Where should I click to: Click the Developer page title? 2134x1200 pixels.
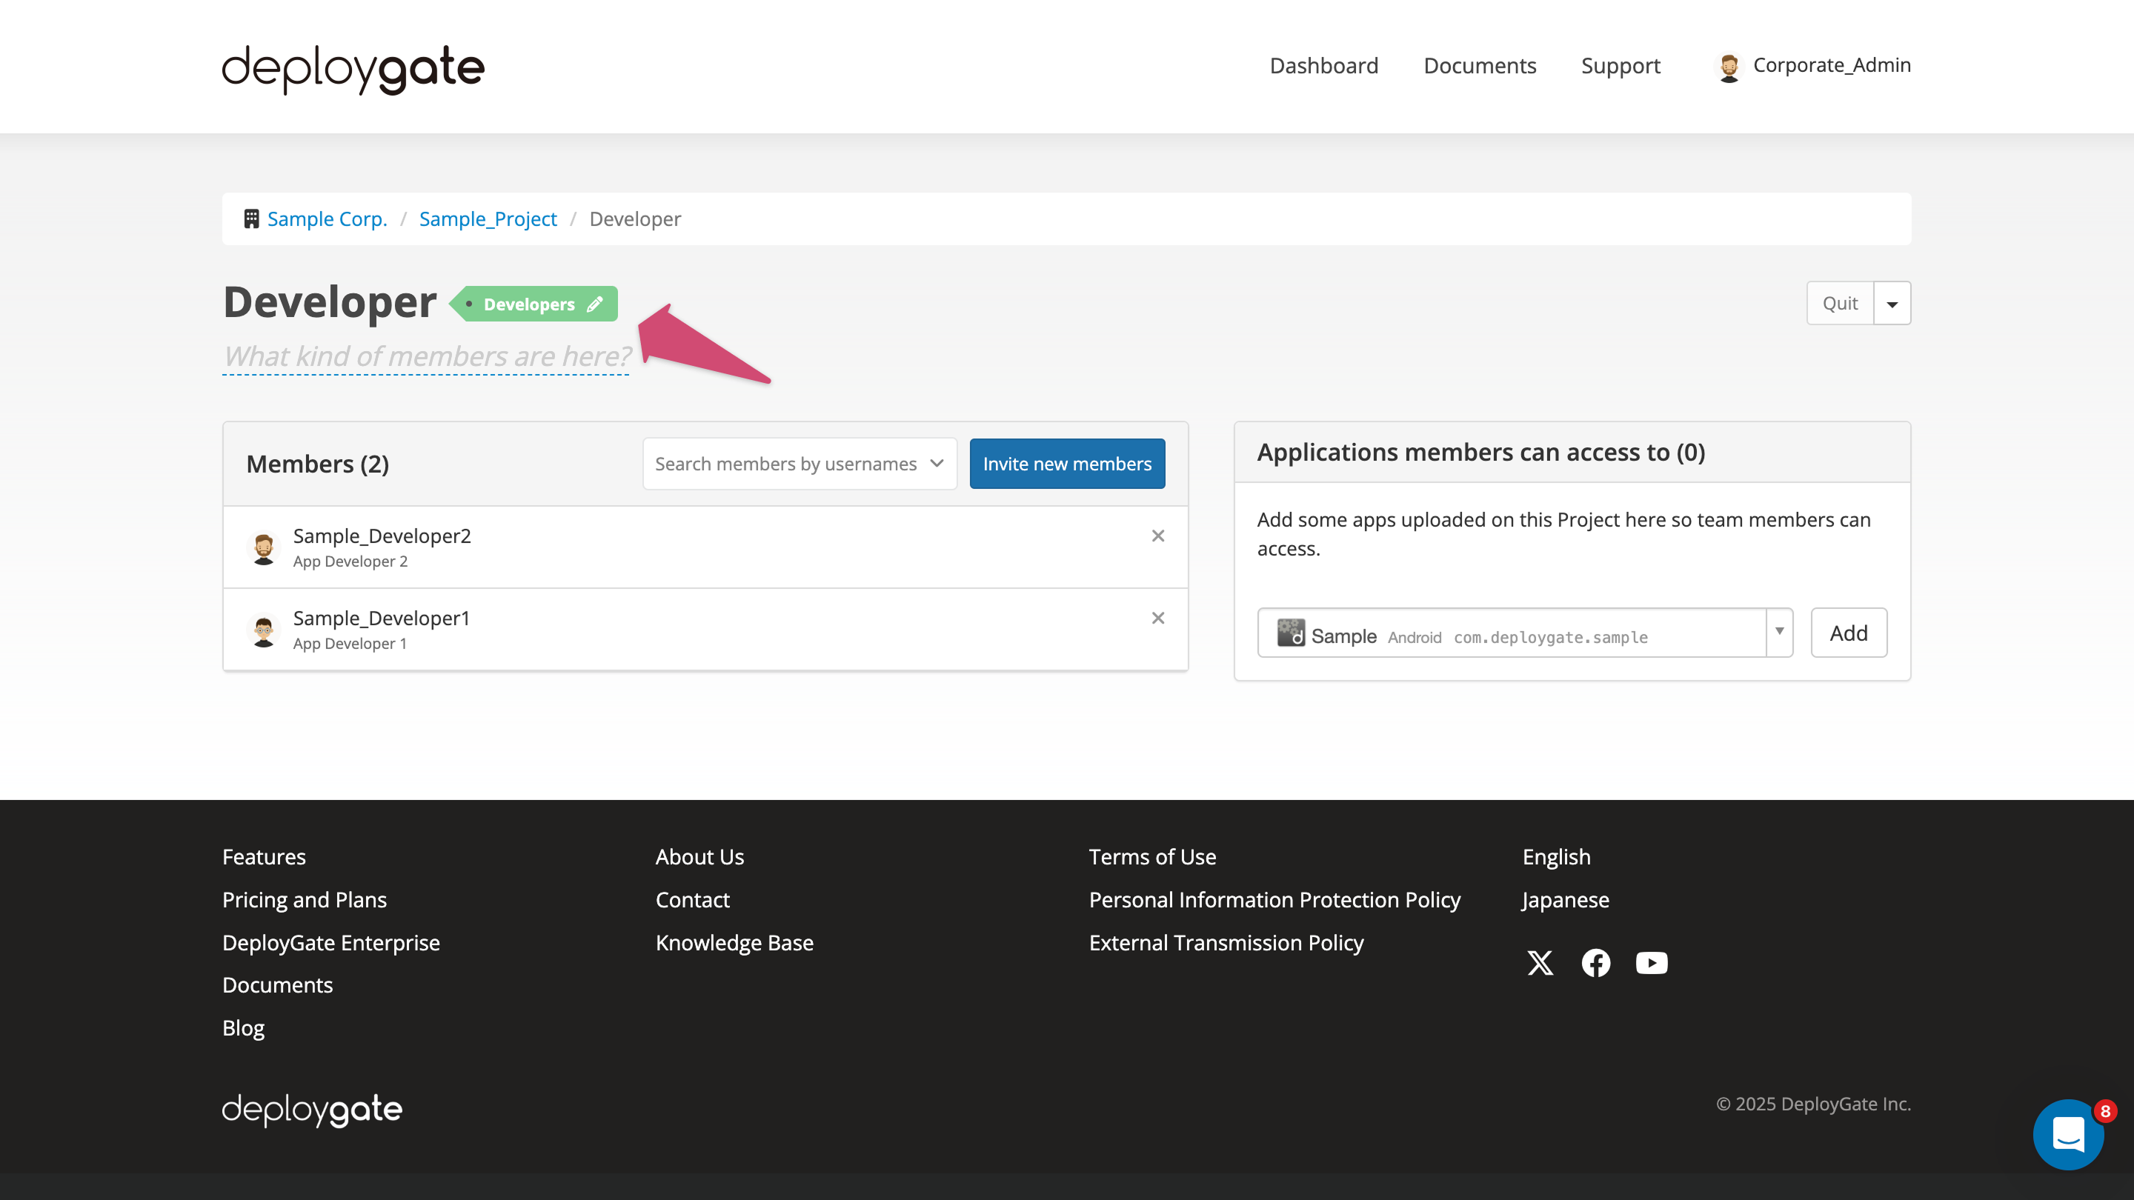(x=330, y=301)
